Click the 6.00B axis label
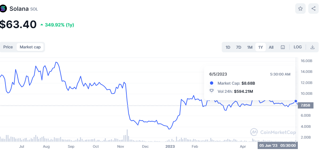The height and width of the screenshot is (151, 321). 306,115
